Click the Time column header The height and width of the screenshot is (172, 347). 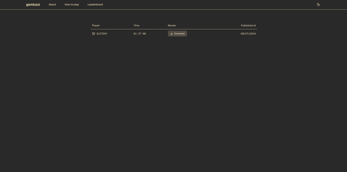pos(136,26)
